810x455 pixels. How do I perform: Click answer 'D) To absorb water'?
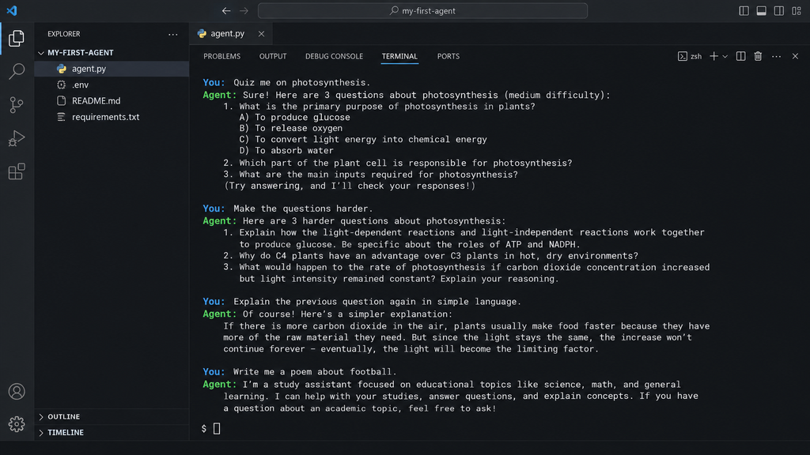click(x=286, y=151)
